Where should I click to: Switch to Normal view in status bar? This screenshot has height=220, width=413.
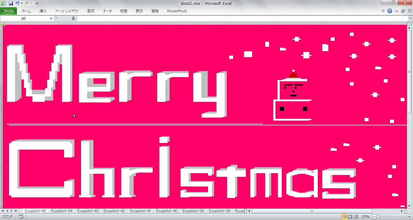pos(344,217)
